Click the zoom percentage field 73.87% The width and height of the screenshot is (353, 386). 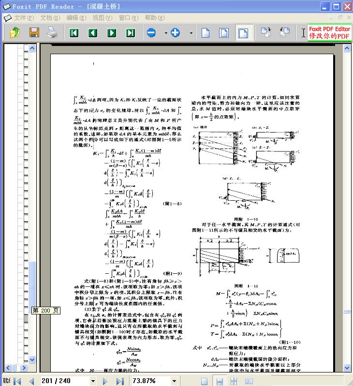click(150, 381)
